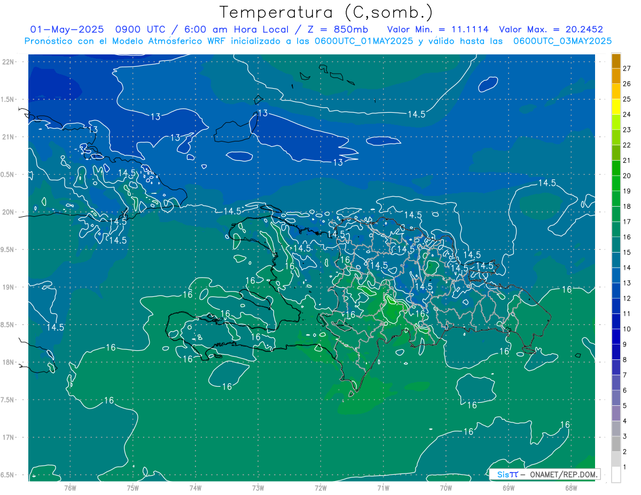Click the legend value "22"
The image size is (641, 495).
(627, 145)
